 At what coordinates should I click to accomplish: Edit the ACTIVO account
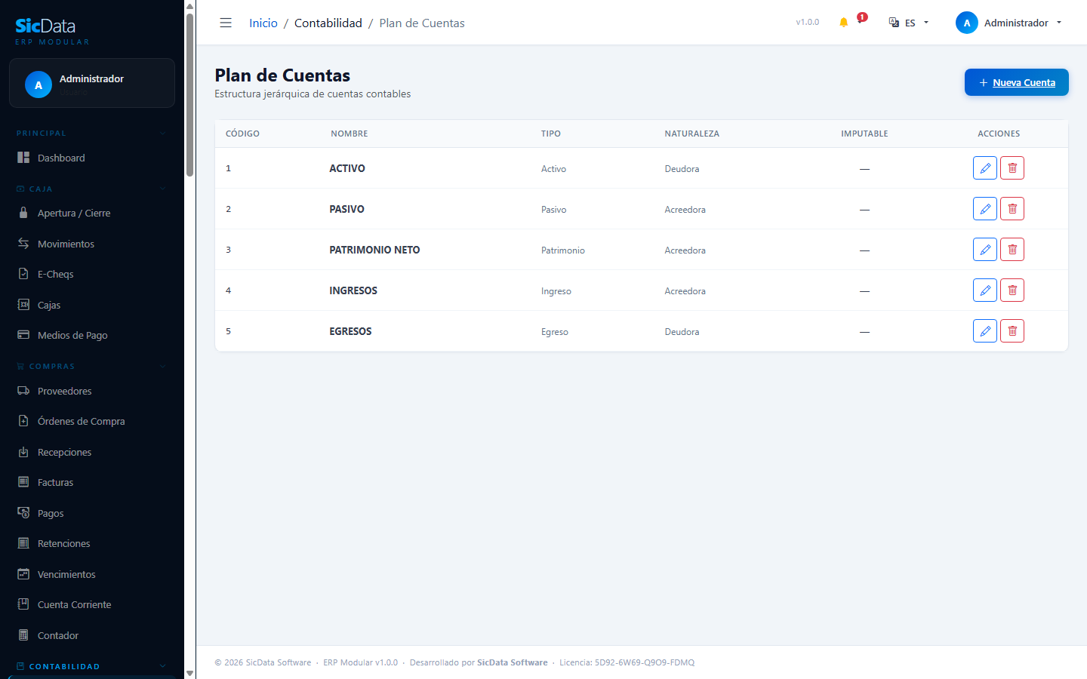click(x=985, y=168)
